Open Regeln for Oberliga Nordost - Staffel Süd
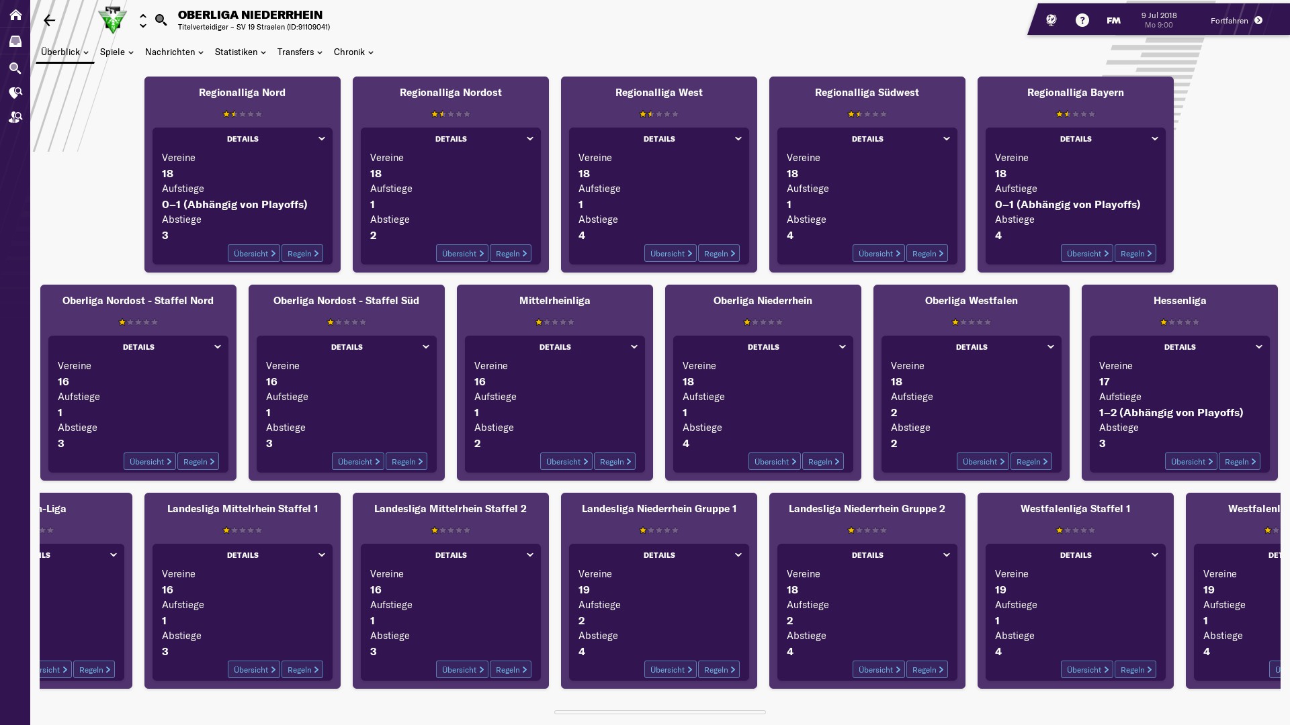The image size is (1290, 725). (x=406, y=462)
